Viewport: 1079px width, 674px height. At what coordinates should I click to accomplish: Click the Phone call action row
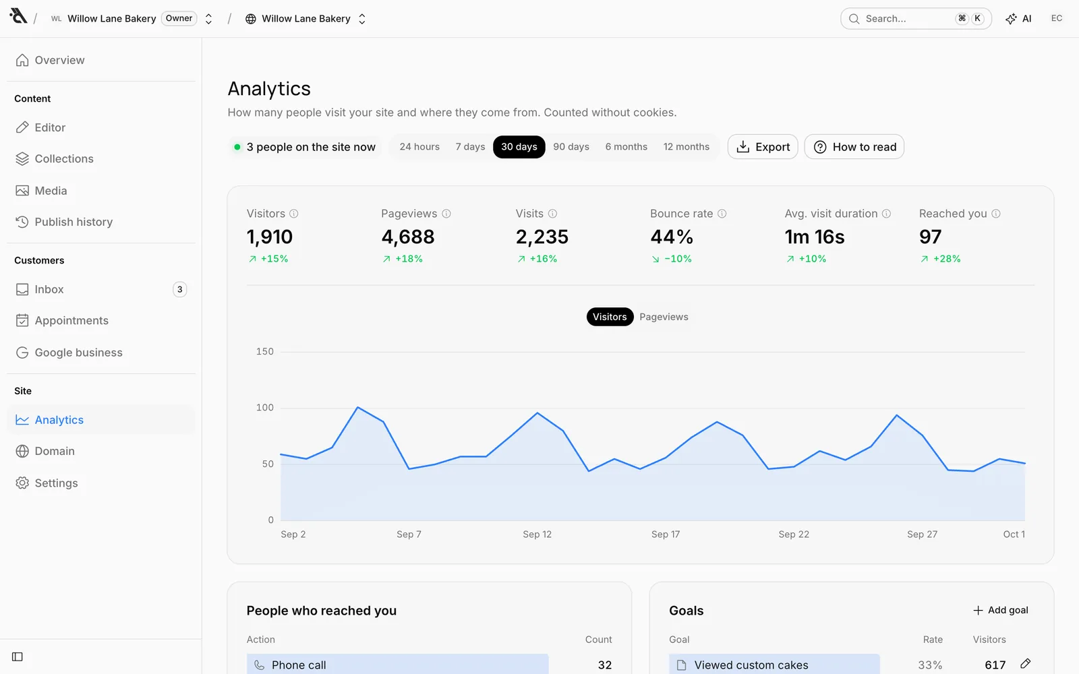tap(430, 665)
